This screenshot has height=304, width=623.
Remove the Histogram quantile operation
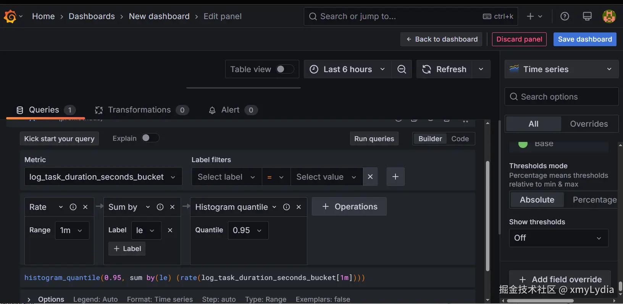299,207
